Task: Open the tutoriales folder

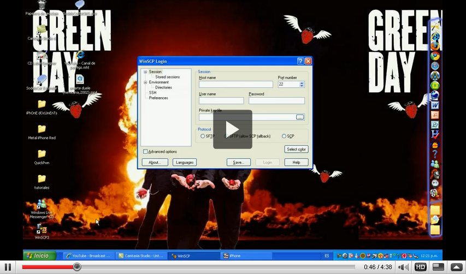Action: click(42, 182)
